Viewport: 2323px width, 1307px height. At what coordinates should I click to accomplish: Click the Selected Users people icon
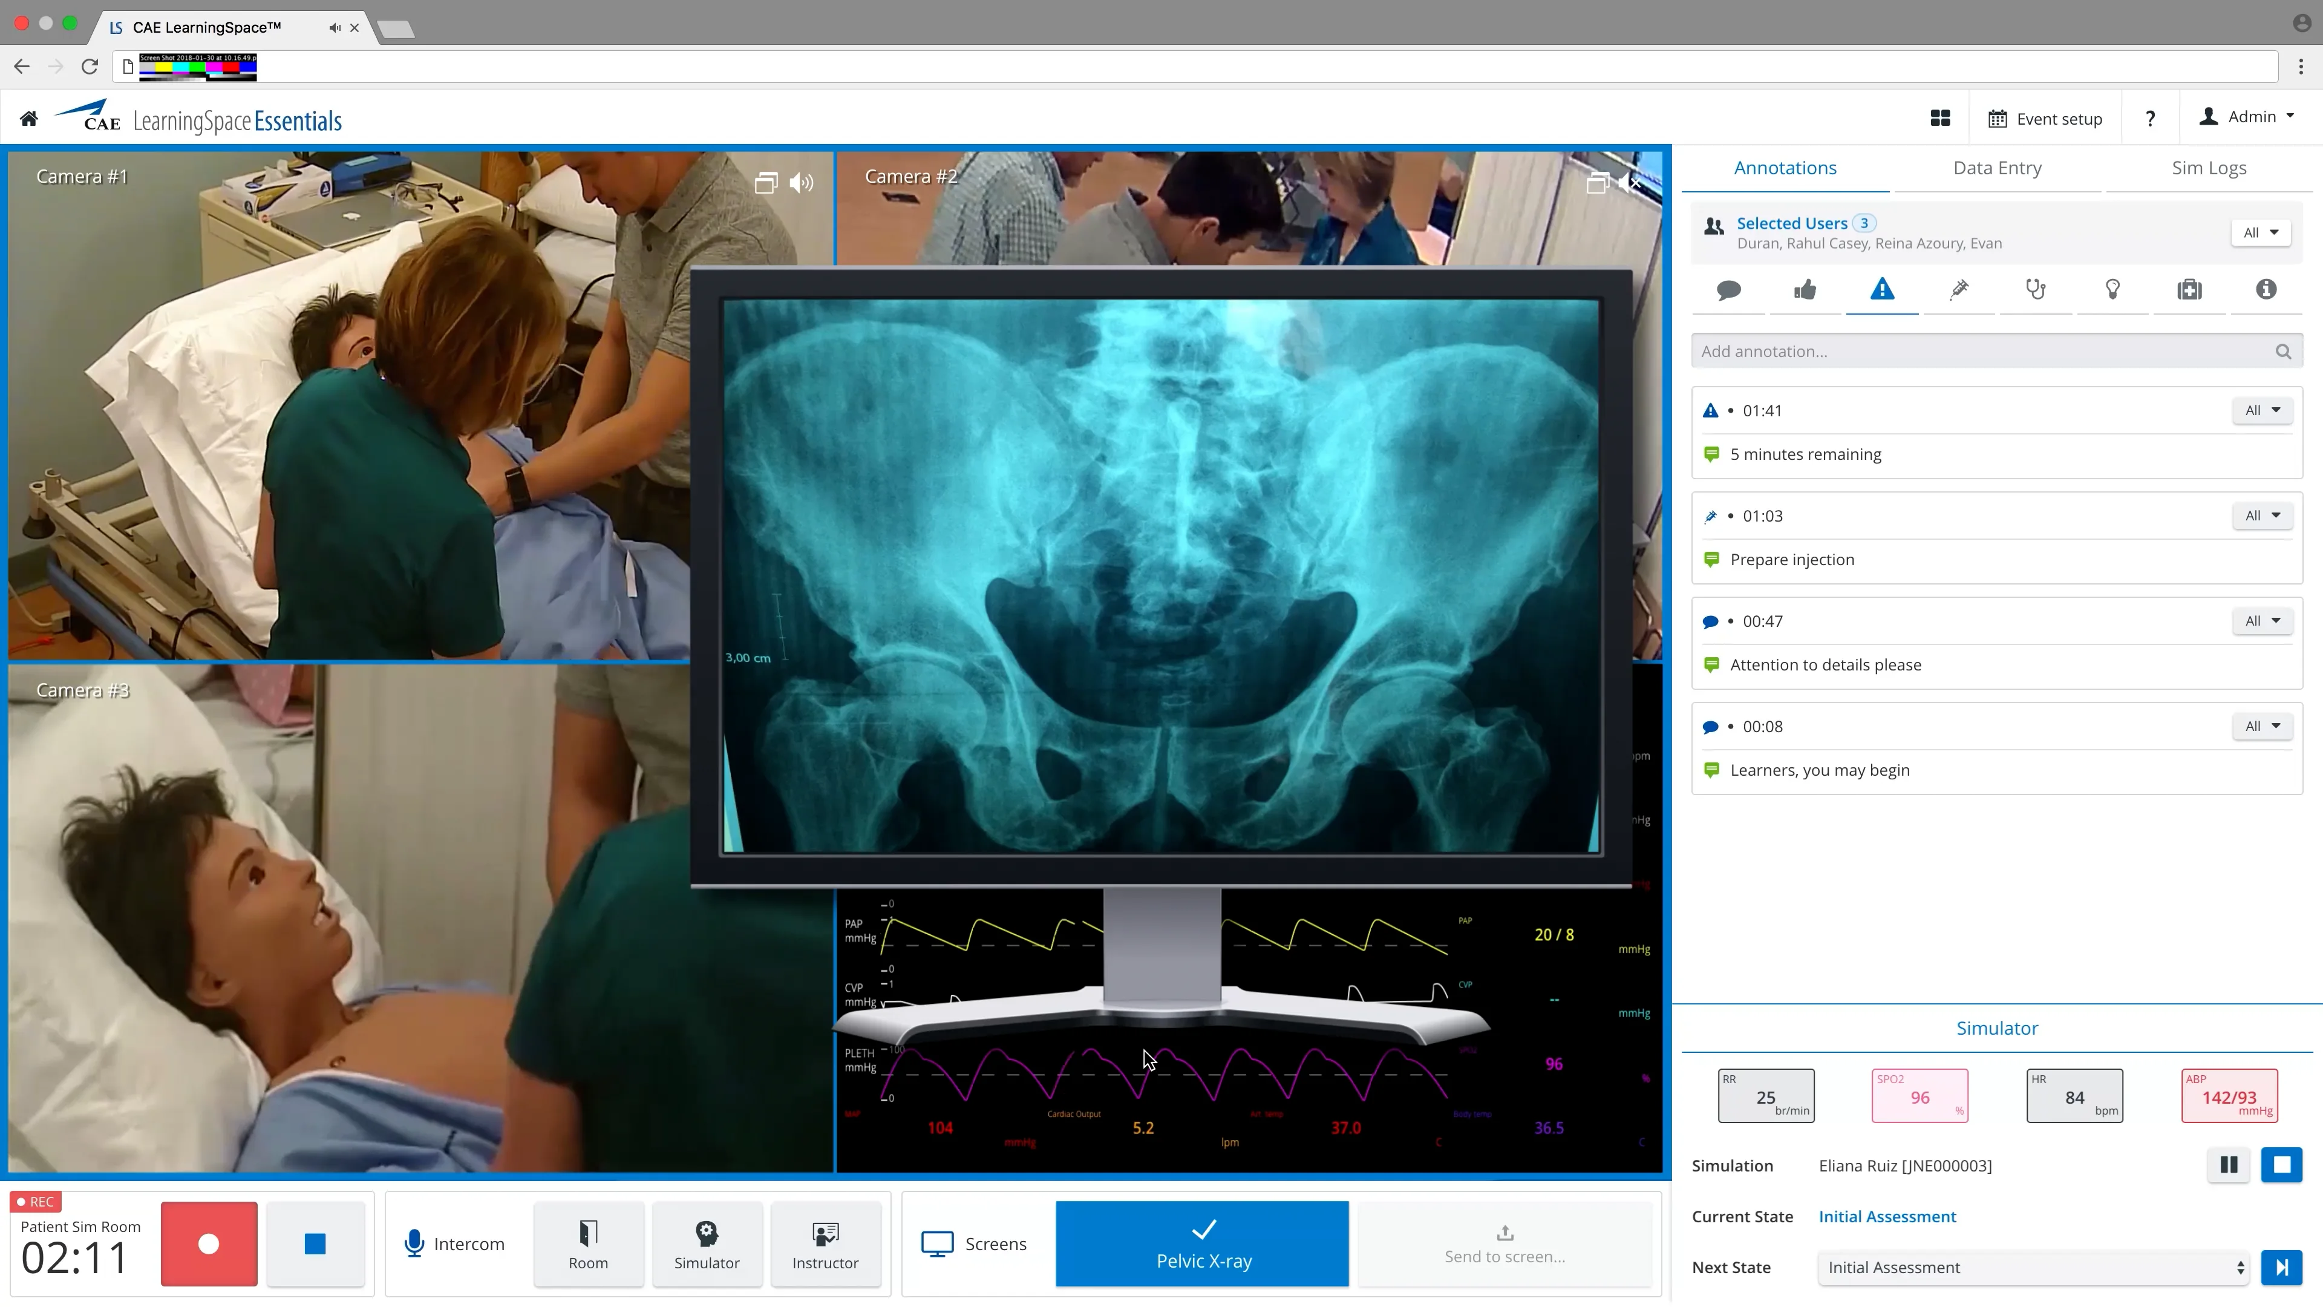coord(1713,226)
